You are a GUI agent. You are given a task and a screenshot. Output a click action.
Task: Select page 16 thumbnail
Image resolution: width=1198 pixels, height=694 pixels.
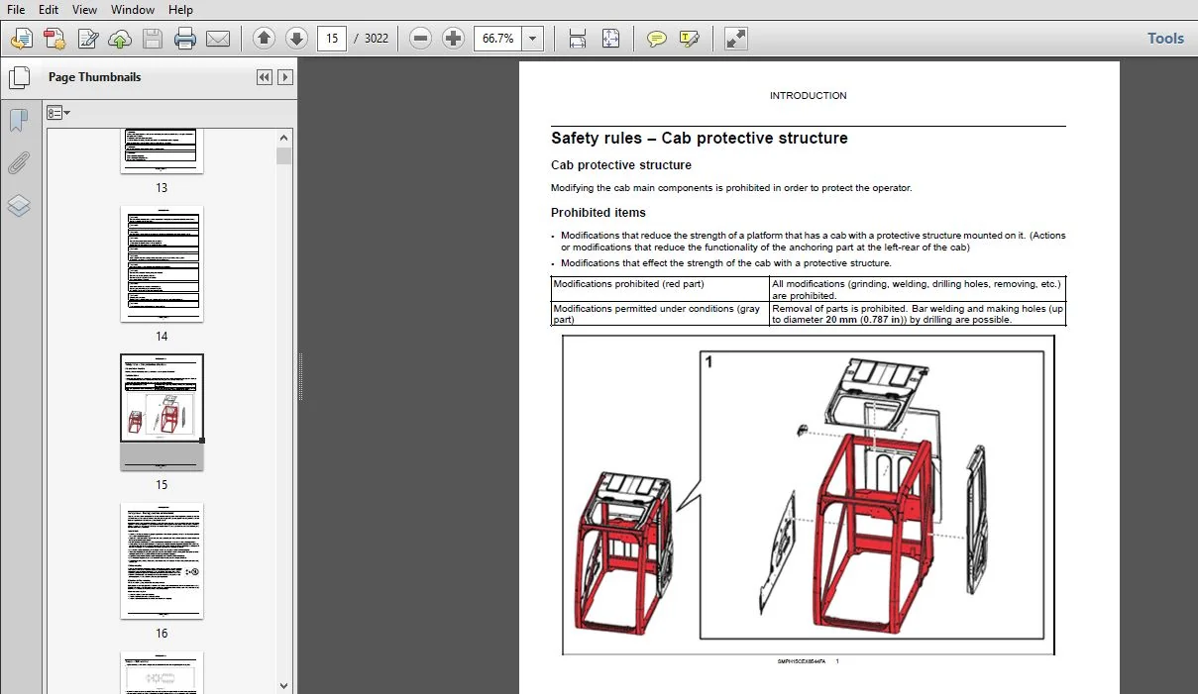pyautogui.click(x=162, y=560)
